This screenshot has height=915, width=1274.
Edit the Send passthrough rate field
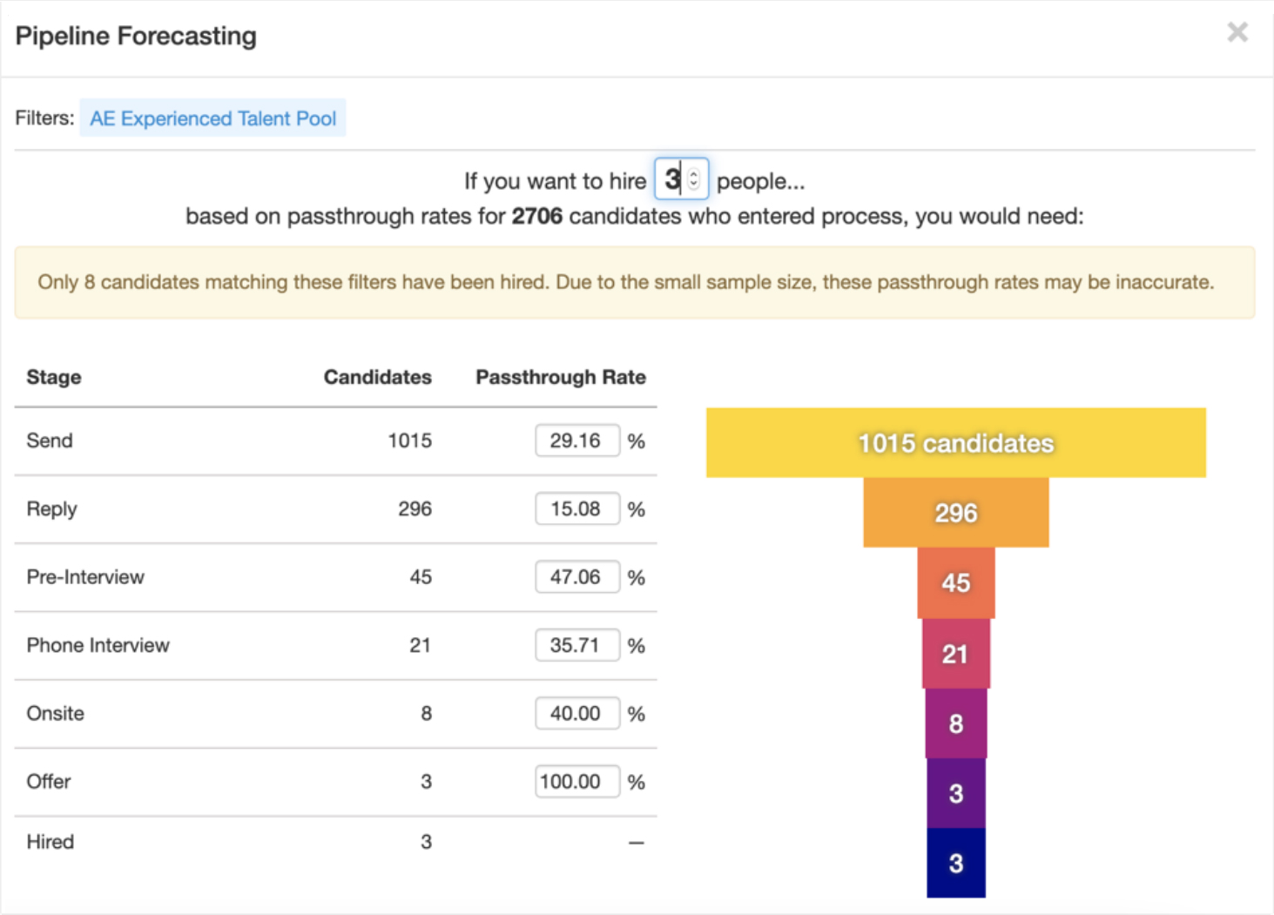point(576,441)
